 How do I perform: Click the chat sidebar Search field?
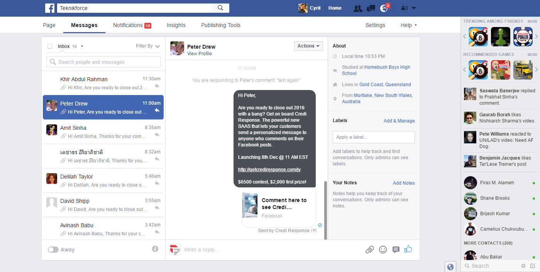tap(491, 266)
